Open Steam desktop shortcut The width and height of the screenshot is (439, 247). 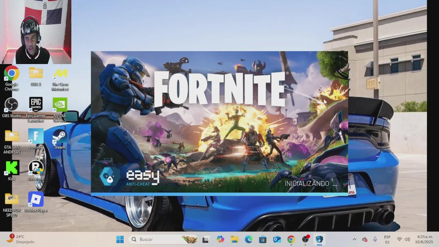coord(60,139)
